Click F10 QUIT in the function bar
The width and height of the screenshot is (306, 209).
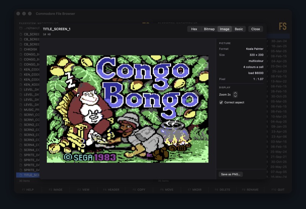[278, 190]
